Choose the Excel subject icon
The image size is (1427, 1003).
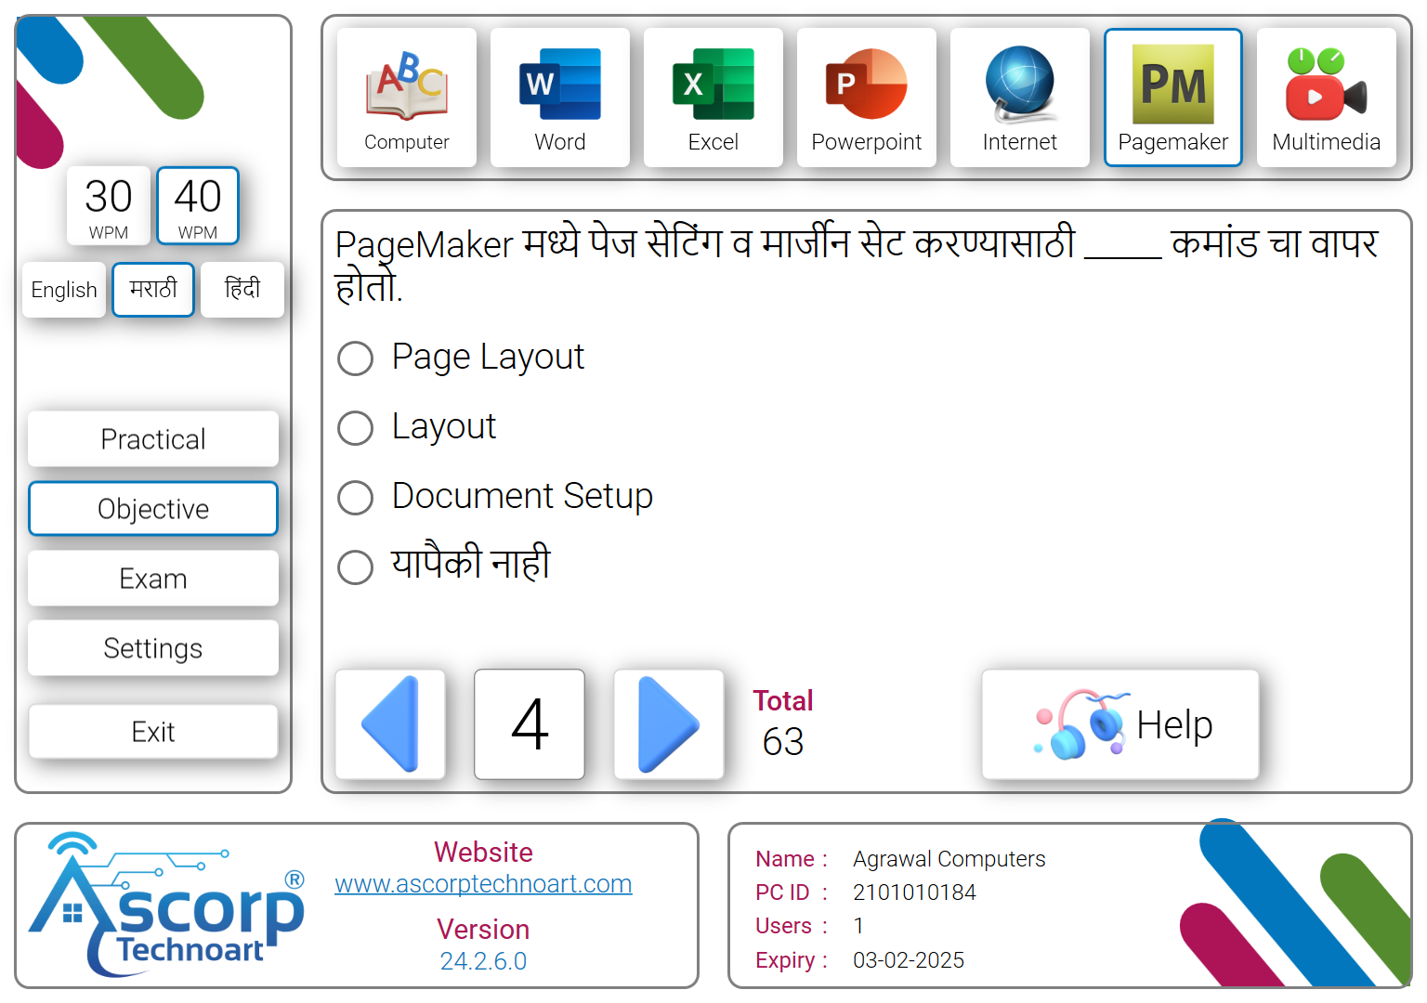(x=713, y=98)
